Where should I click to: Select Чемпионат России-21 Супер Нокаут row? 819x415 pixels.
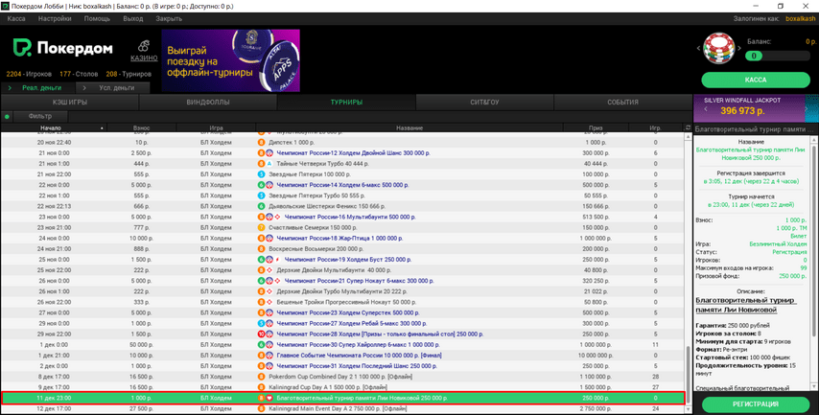point(342,281)
